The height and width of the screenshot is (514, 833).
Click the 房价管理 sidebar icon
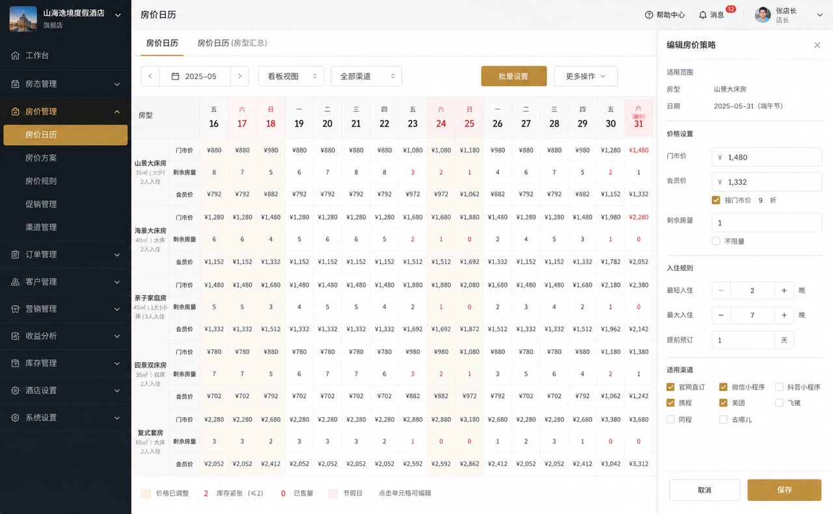(15, 111)
